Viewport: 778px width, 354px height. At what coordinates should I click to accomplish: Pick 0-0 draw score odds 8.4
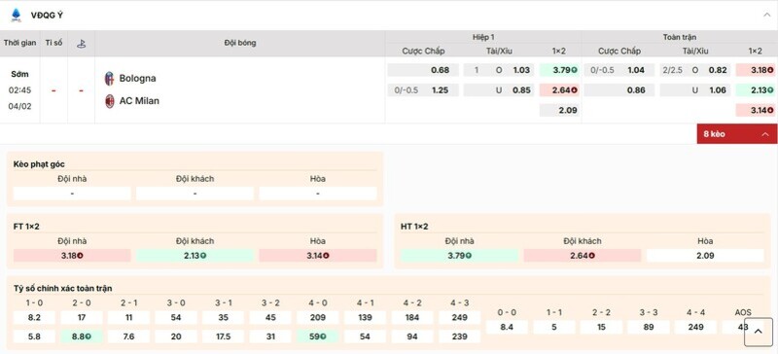(507, 327)
